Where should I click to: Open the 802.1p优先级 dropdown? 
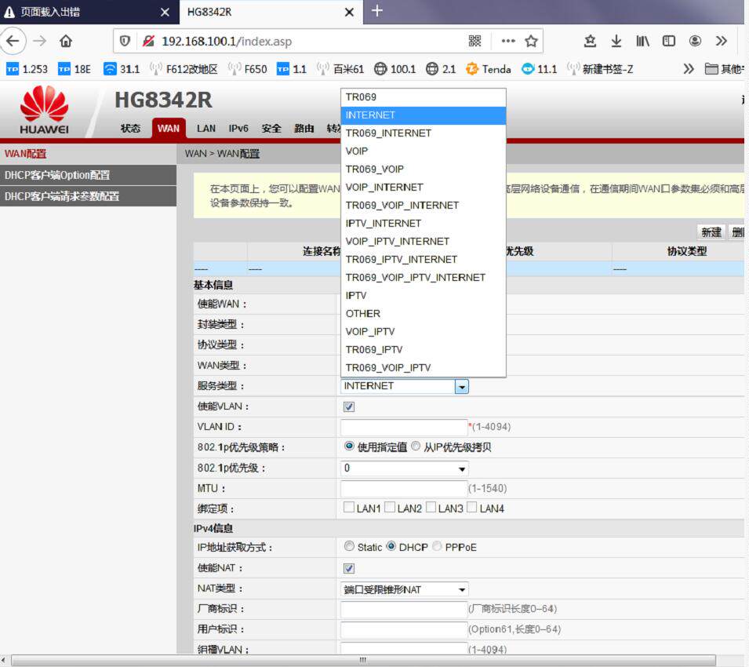pos(404,468)
